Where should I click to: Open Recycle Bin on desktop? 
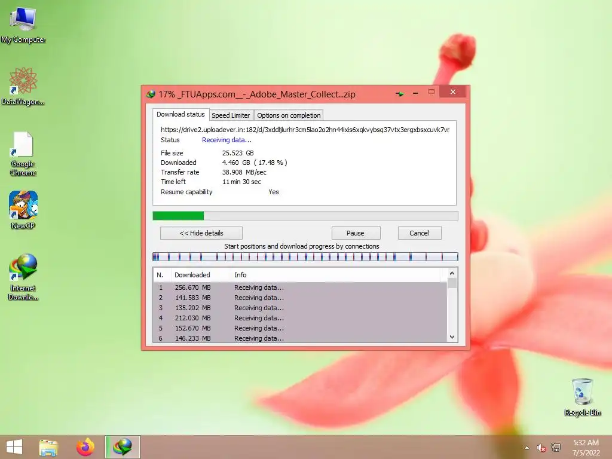click(x=582, y=397)
